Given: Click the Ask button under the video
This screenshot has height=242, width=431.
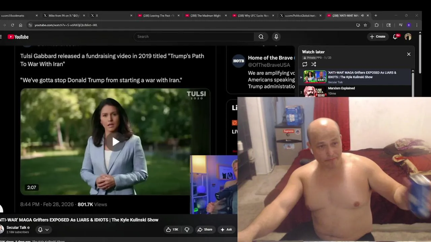Looking at the screenshot, I should [226, 230].
